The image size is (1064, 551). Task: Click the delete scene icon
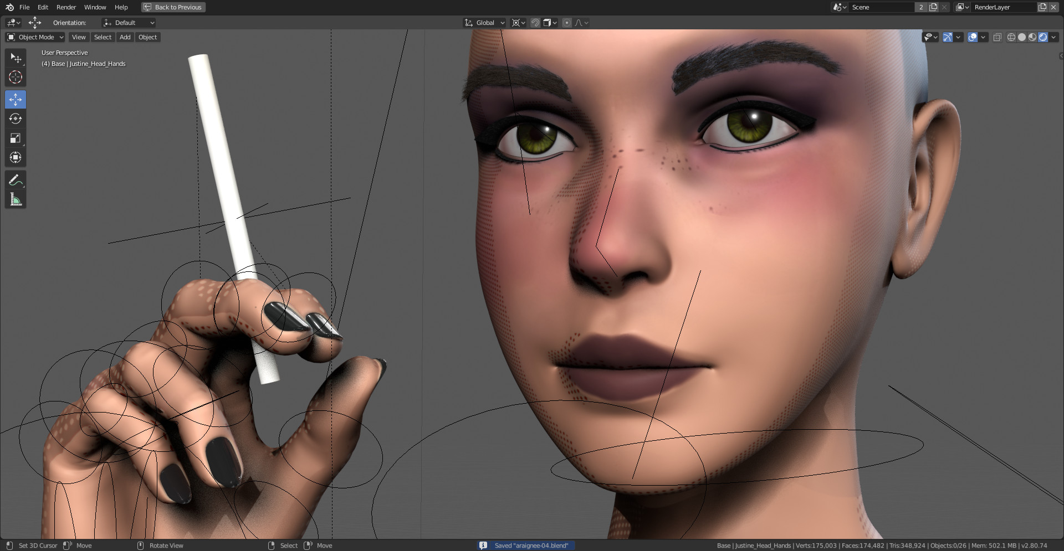click(944, 7)
